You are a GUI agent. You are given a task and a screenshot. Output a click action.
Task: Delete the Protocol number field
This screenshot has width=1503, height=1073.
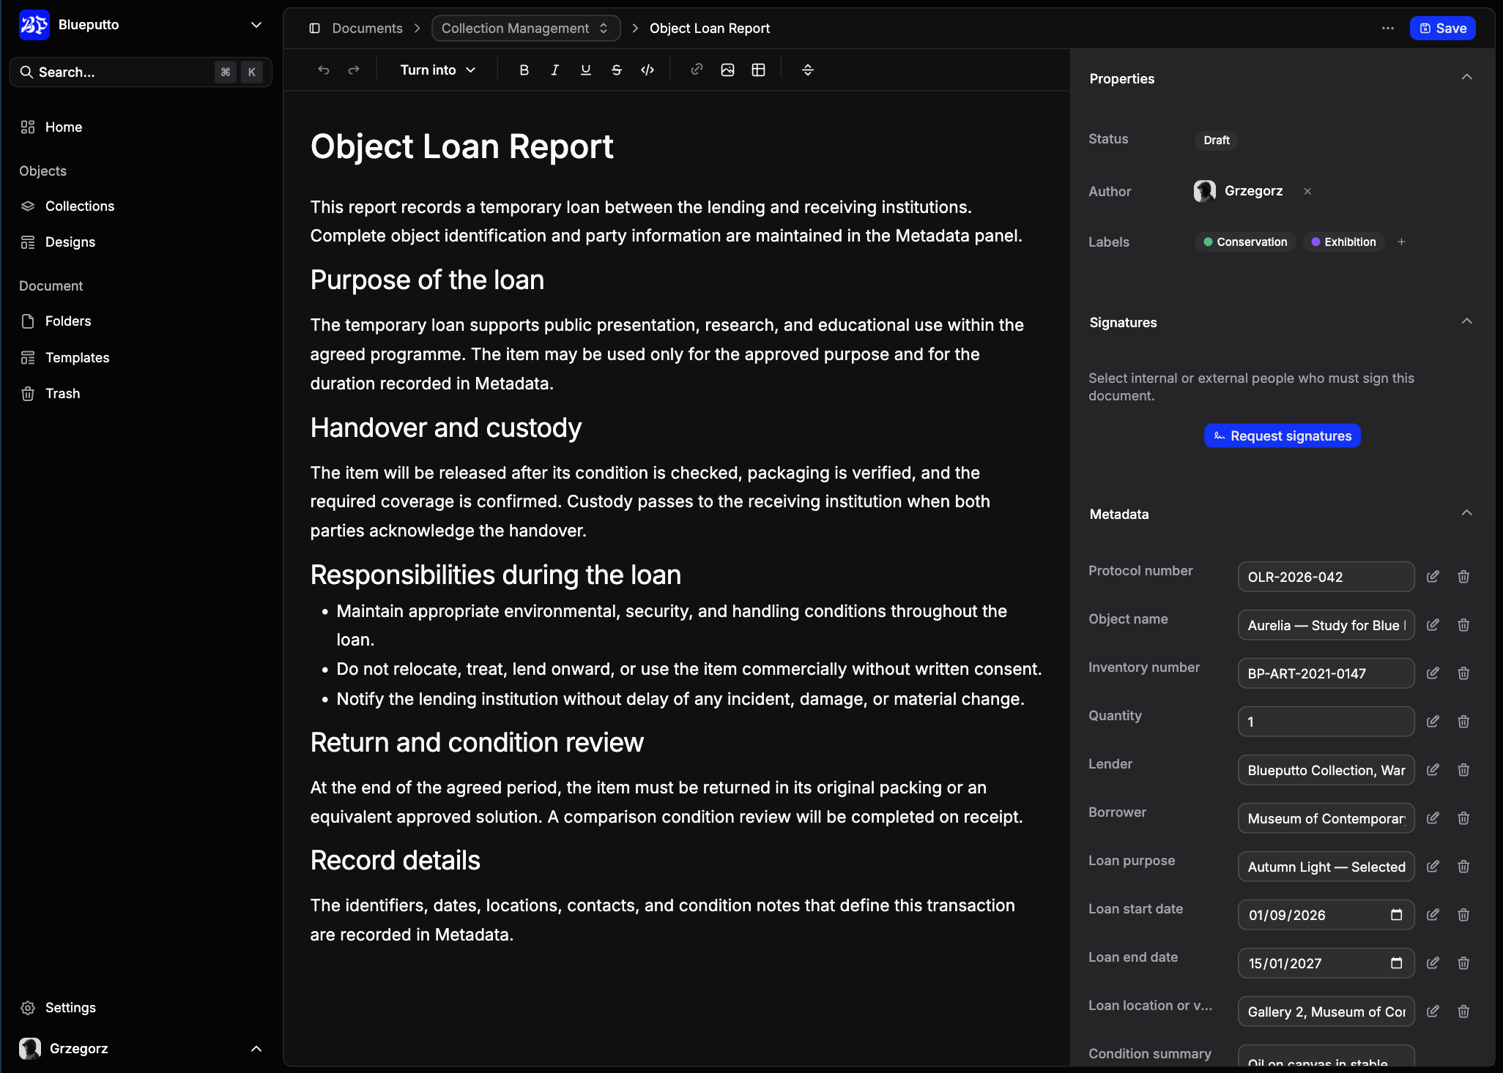tap(1463, 577)
